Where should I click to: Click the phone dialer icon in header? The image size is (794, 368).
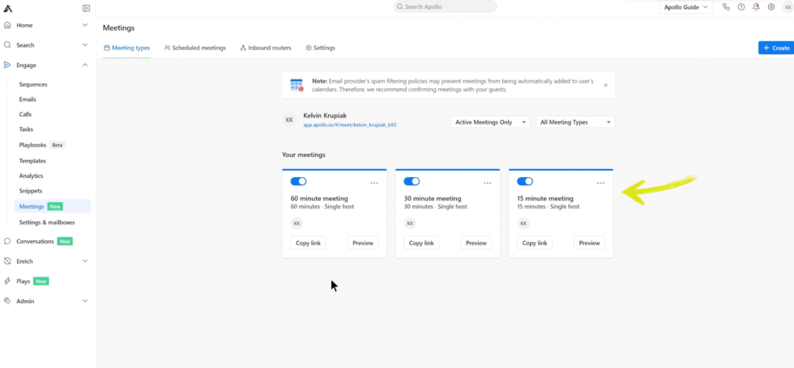[x=726, y=6]
